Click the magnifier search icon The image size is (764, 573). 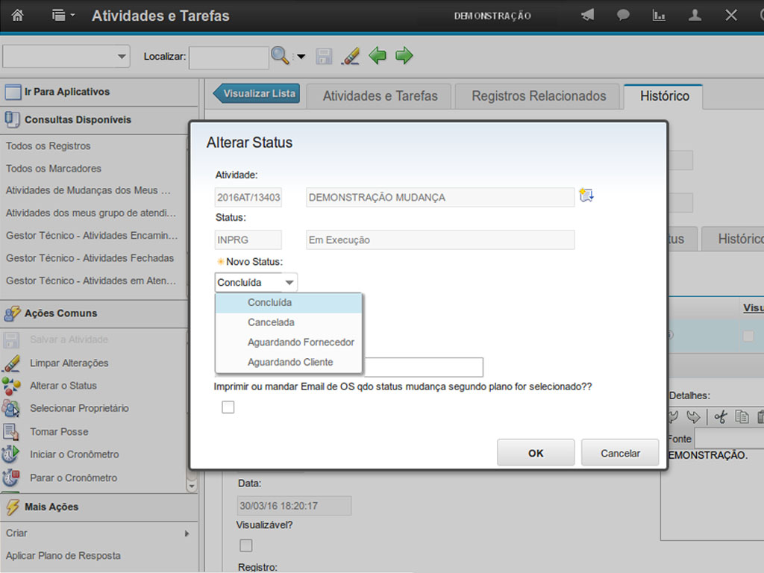[279, 56]
